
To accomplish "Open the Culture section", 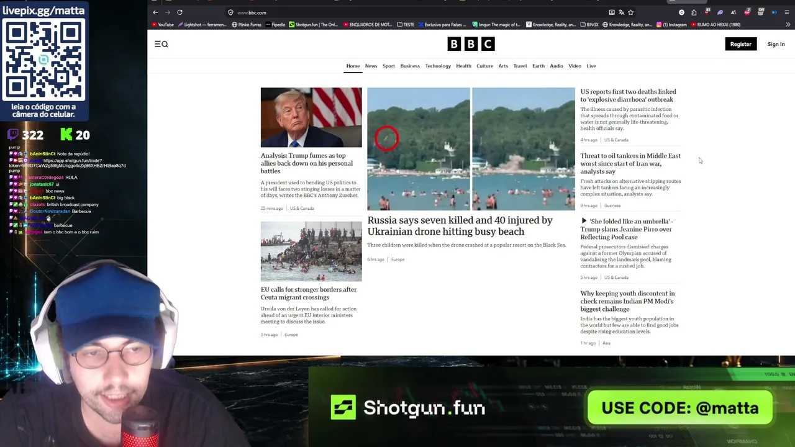I will (x=484, y=66).
